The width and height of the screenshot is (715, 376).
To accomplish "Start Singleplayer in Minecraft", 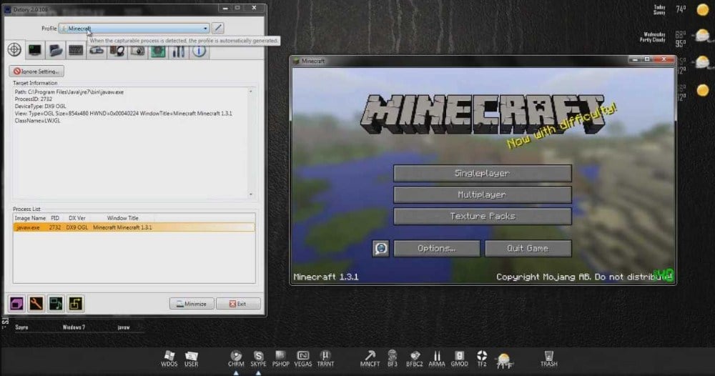I will (x=483, y=173).
